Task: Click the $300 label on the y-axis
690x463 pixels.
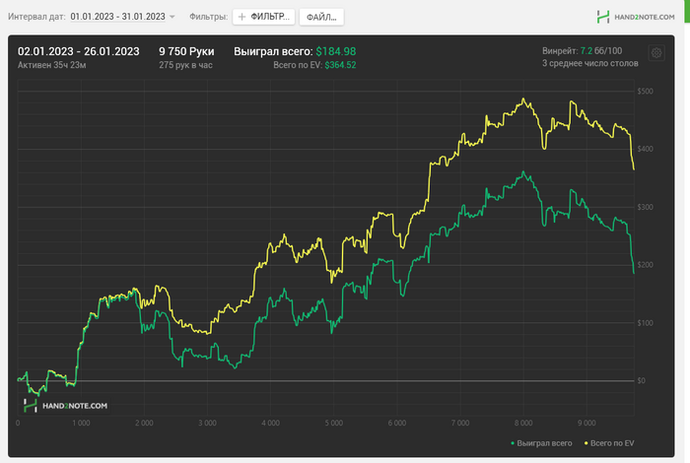Action: tap(646, 207)
